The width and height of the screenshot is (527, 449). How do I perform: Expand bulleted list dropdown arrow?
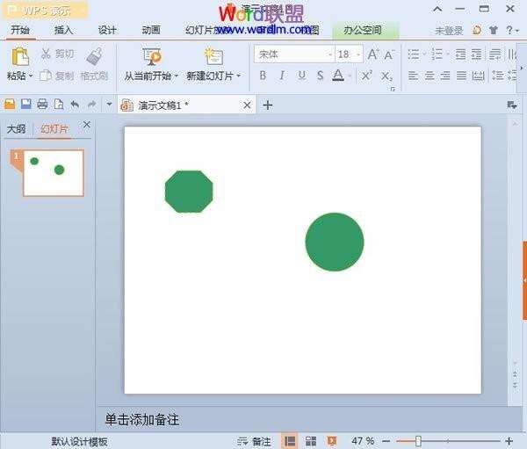(424, 54)
